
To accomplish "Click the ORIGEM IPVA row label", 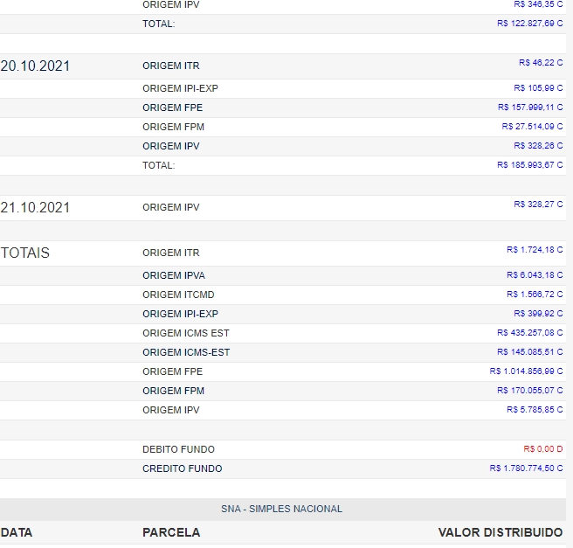I will coord(174,275).
